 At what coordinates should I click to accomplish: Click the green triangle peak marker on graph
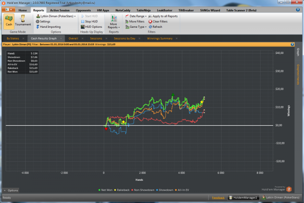tap(173, 95)
